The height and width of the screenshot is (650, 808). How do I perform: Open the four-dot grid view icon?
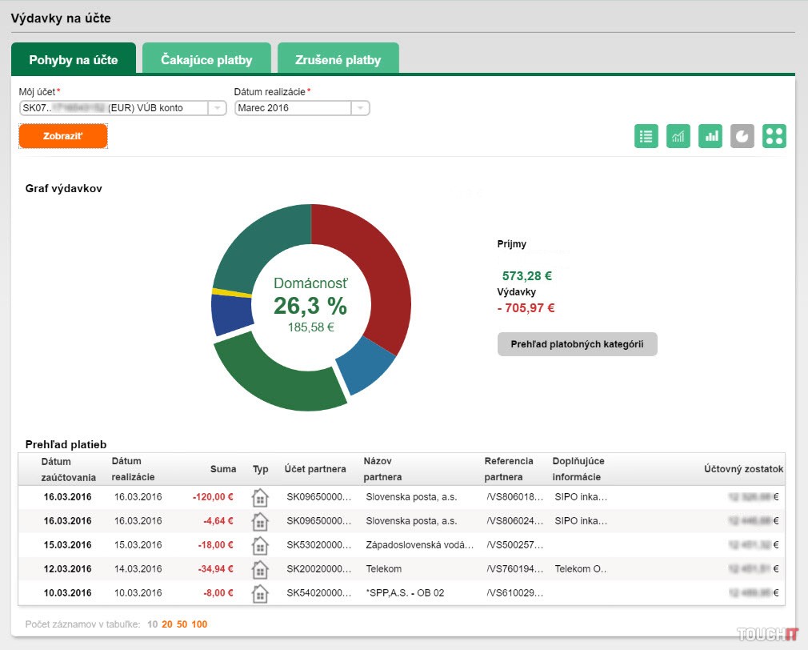click(774, 136)
